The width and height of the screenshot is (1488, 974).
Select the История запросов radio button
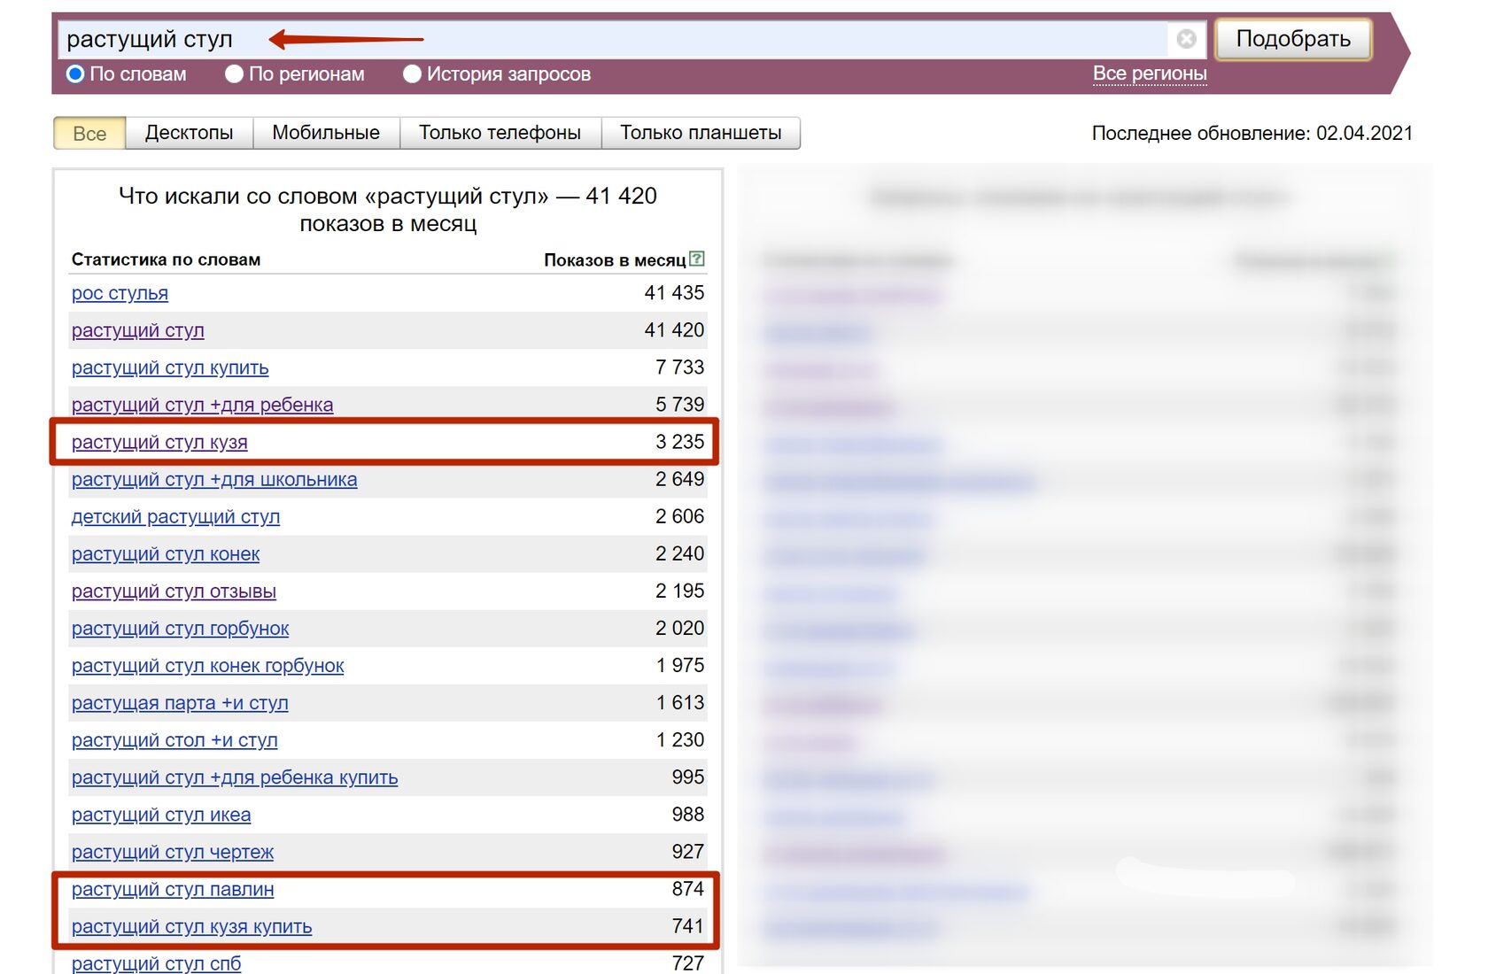coord(412,74)
